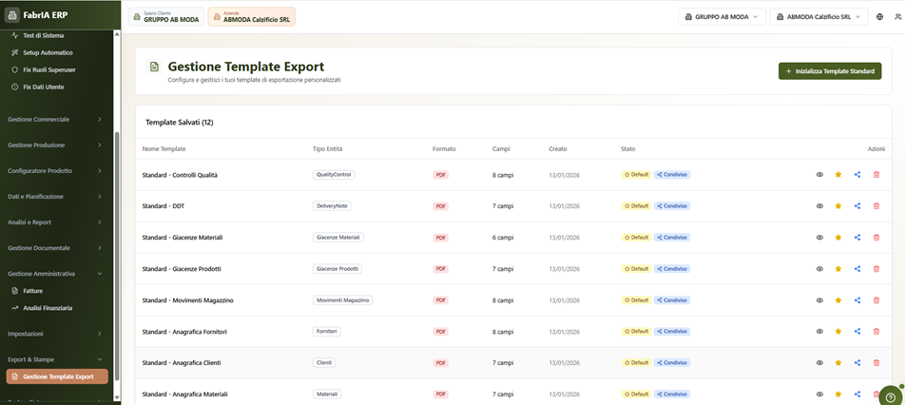Click Inizializza Template Standard button

(x=830, y=71)
